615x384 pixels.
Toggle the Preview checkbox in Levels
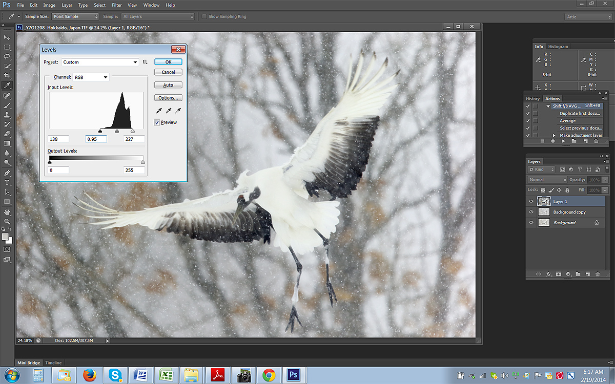click(157, 122)
